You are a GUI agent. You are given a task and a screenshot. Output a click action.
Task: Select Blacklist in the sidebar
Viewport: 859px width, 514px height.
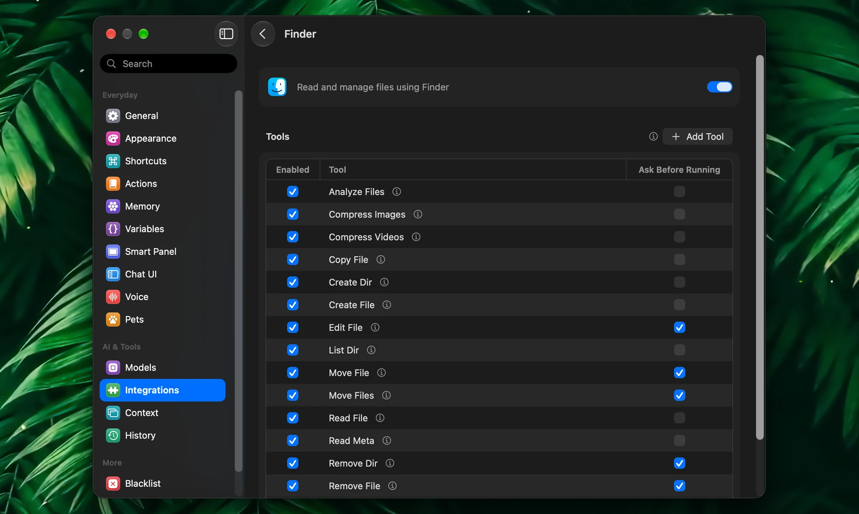(x=162, y=483)
